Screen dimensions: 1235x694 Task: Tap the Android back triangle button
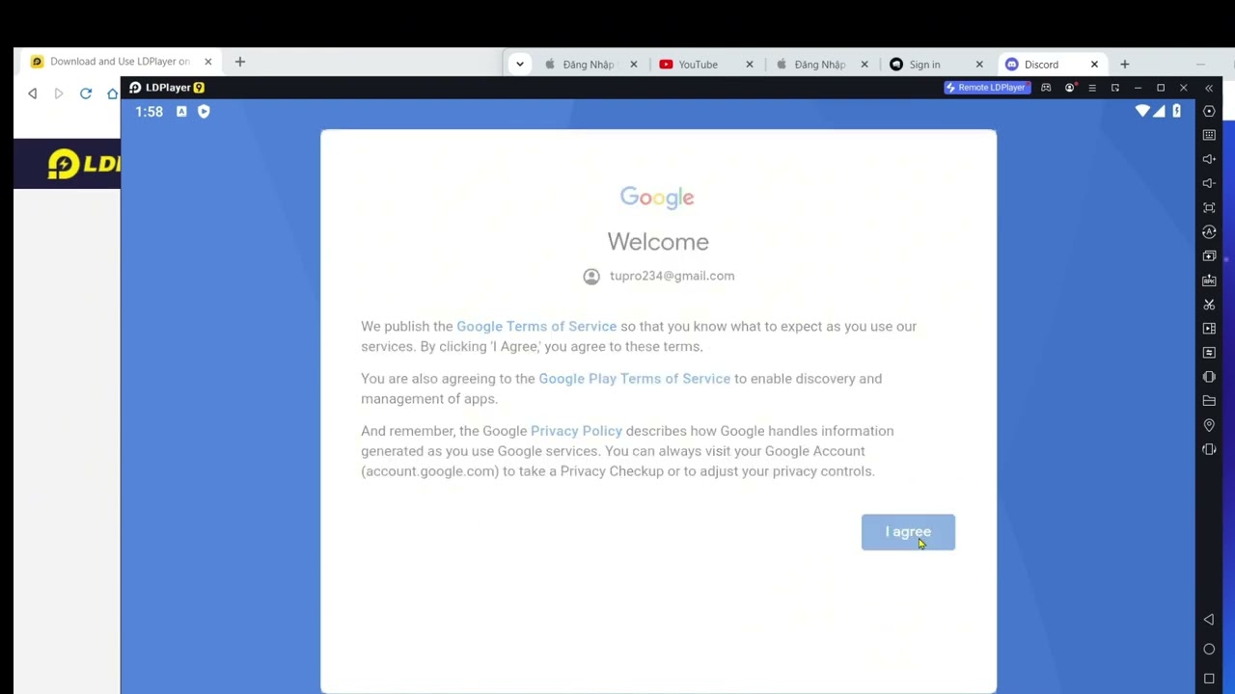(1209, 620)
